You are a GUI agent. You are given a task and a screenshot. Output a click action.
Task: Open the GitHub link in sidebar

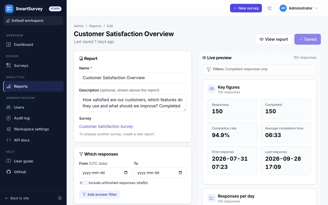point(33,172)
